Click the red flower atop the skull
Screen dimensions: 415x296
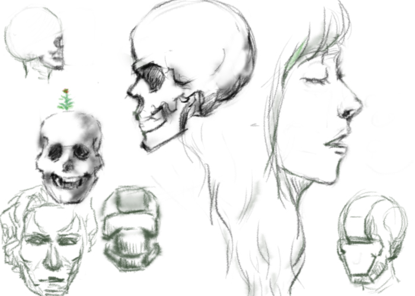(66, 91)
